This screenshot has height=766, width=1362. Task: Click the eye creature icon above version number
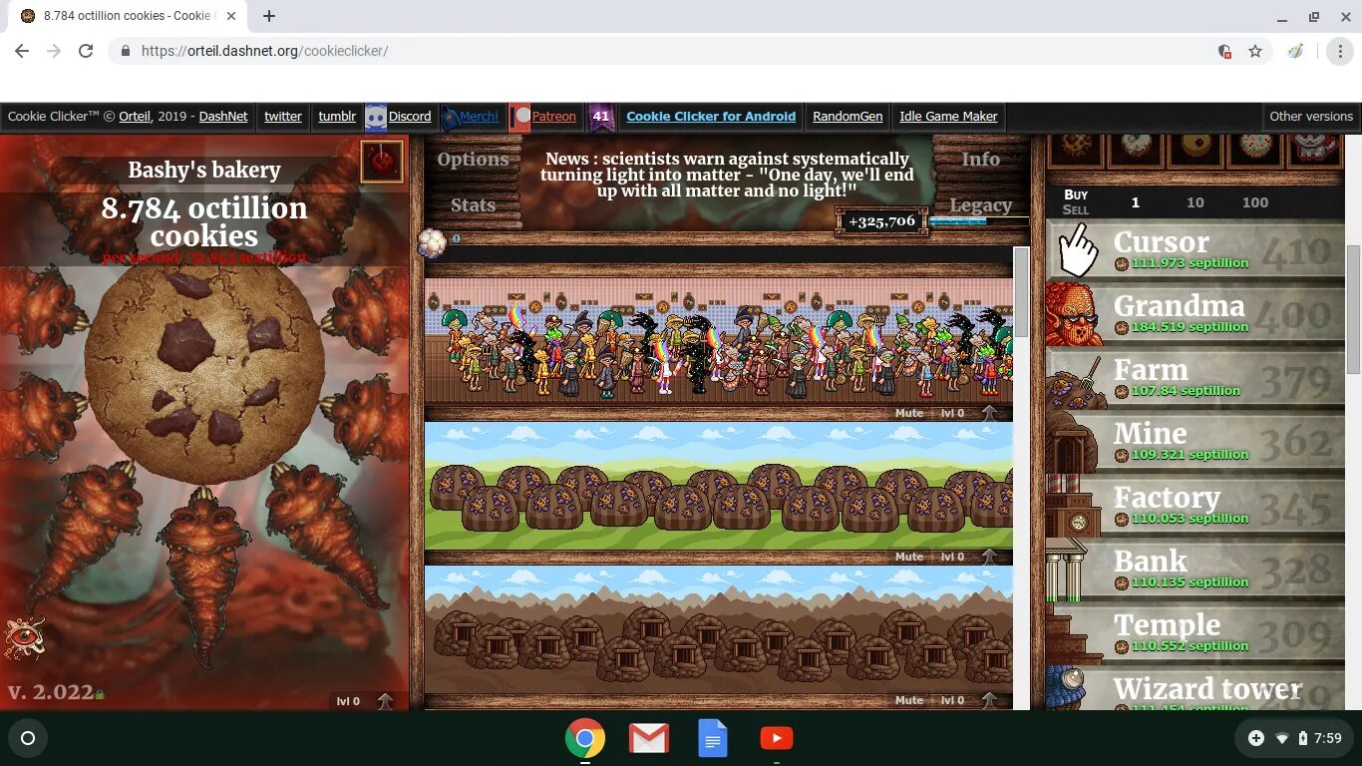point(23,639)
